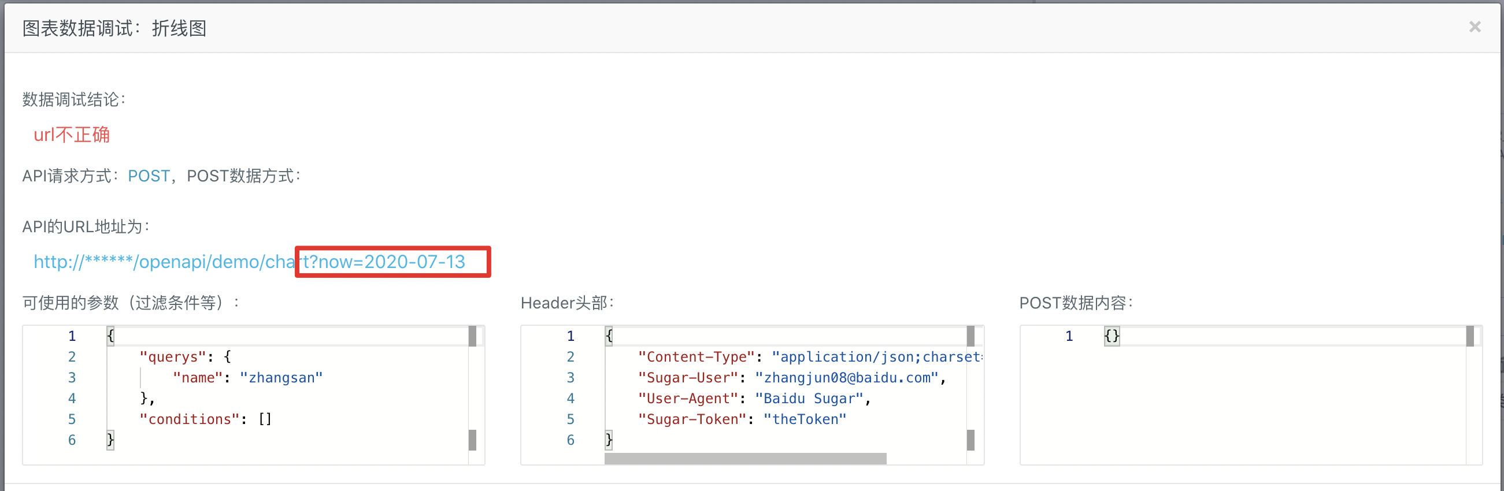Select the "name": "zhangsan" line in parameters
This screenshot has height=491, width=1504.
coord(247,378)
